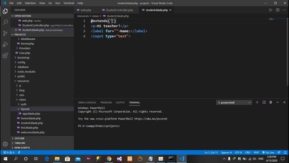Open the Extensions view

coord(5,55)
